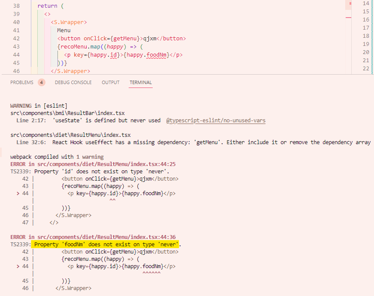This screenshot has width=374, height=296.
Task: Switch to the DEBUG CONSOLE tab
Action: pyautogui.click(x=73, y=82)
